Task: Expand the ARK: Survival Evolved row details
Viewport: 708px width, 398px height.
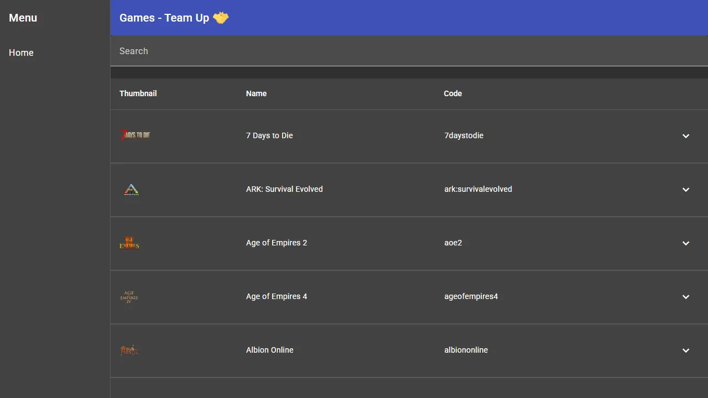Action: pyautogui.click(x=686, y=190)
